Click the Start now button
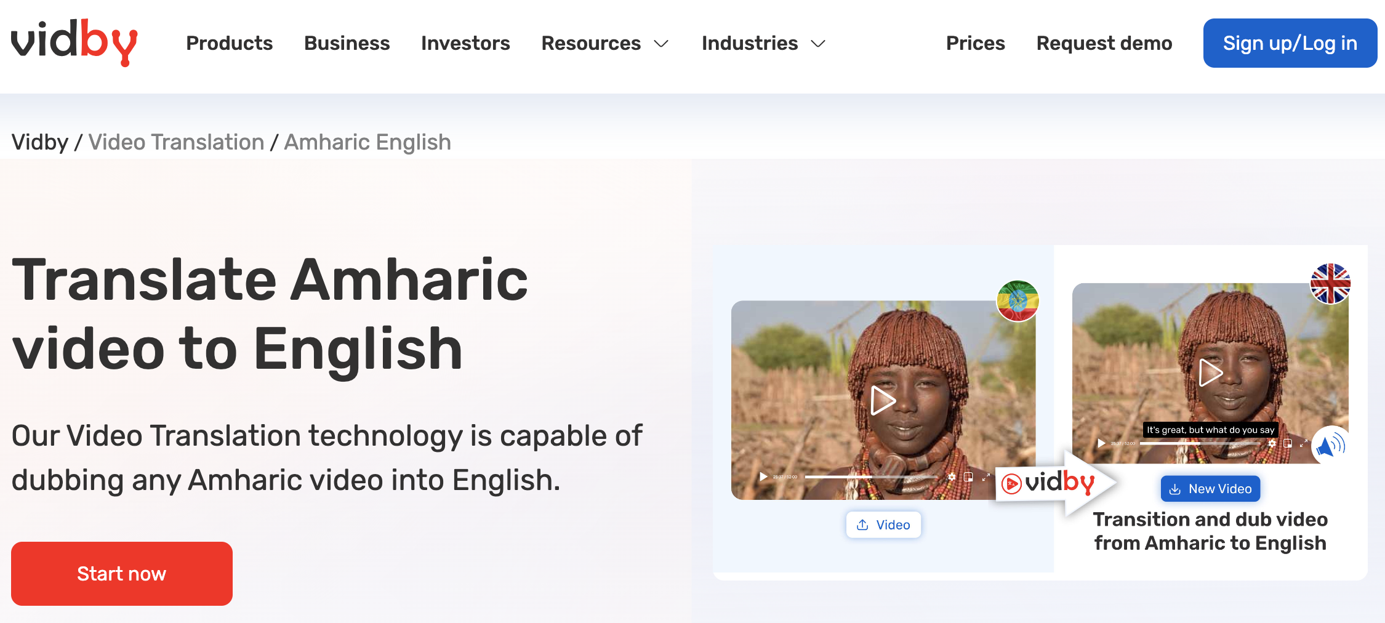Viewport: 1385px width, 623px height. point(122,573)
